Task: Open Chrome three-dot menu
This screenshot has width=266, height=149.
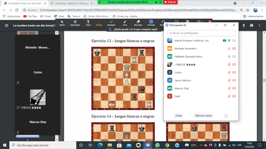Action: coord(262,10)
